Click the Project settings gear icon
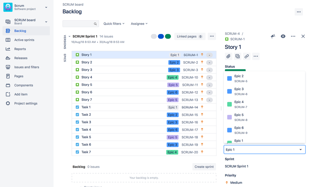 pos(8,103)
